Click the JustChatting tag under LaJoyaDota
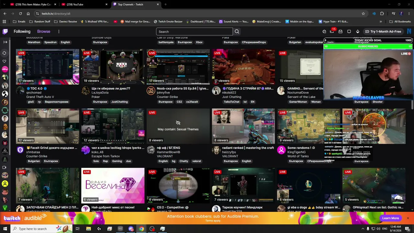 coord(120,102)
